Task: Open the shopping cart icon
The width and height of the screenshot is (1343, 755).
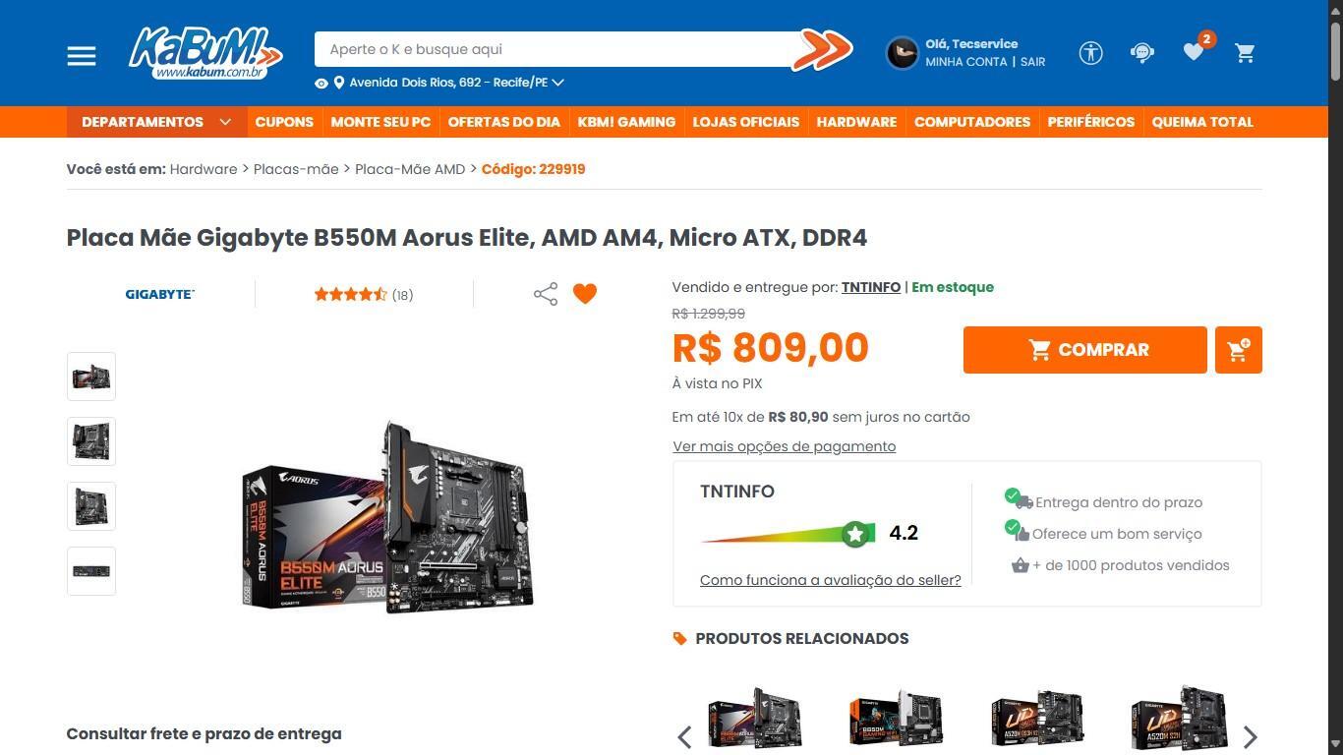Action: click(x=1245, y=53)
